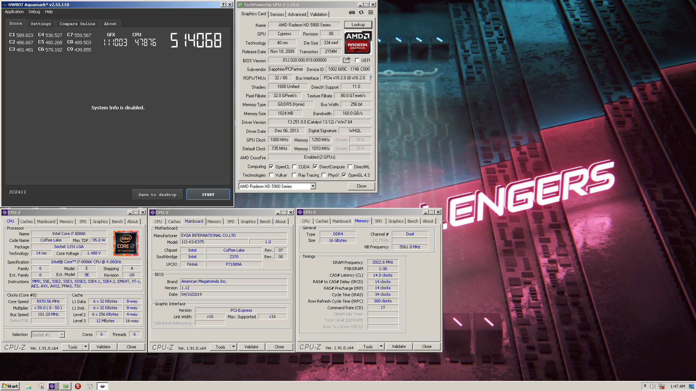This screenshot has width=696, height=391.
Task: Click Validate in CPU-Z Memory window
Action: click(x=399, y=346)
